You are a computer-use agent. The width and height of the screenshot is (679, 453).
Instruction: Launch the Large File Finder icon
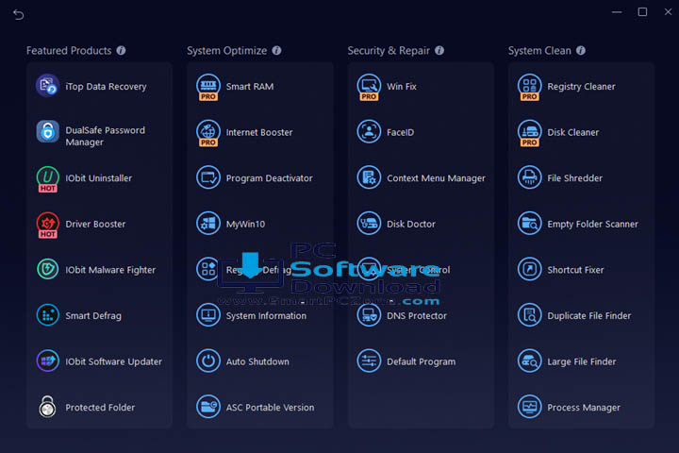[x=530, y=361]
